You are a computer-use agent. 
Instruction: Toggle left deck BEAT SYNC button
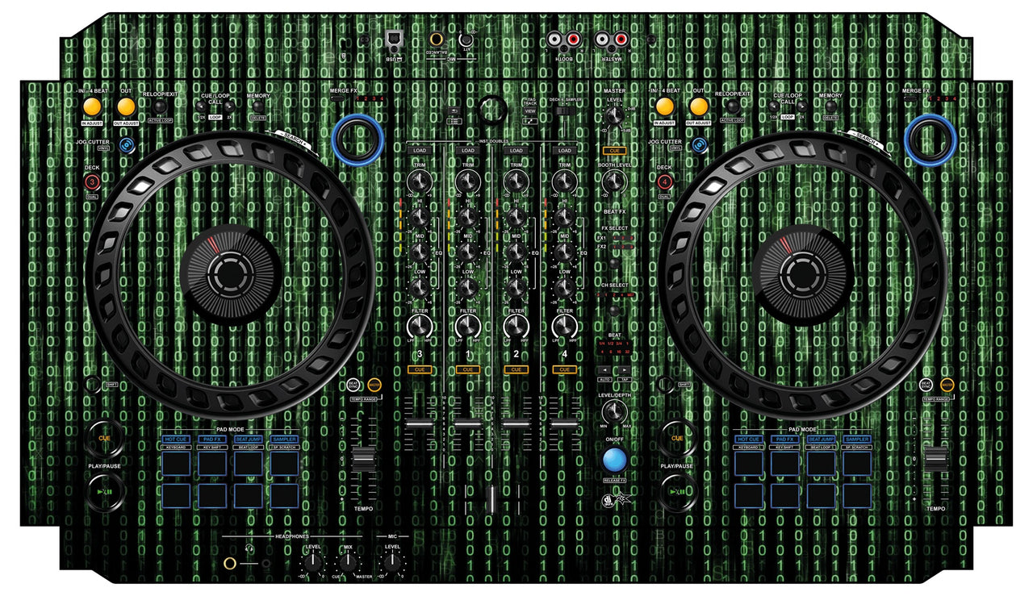(x=354, y=385)
